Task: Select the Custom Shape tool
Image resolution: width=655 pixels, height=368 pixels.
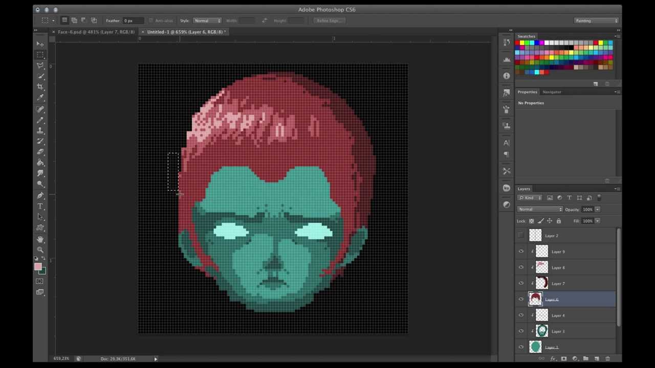Action: pos(40,228)
